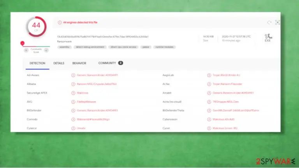
Task: Click the assembly tag
Action: (x=65, y=47)
